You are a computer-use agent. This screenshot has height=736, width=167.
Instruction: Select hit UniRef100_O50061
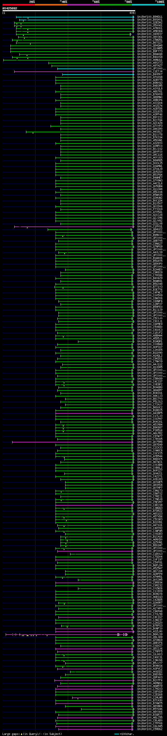click(150, 25)
